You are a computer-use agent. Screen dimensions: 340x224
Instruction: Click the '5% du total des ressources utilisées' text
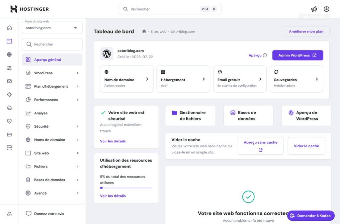[123, 180]
